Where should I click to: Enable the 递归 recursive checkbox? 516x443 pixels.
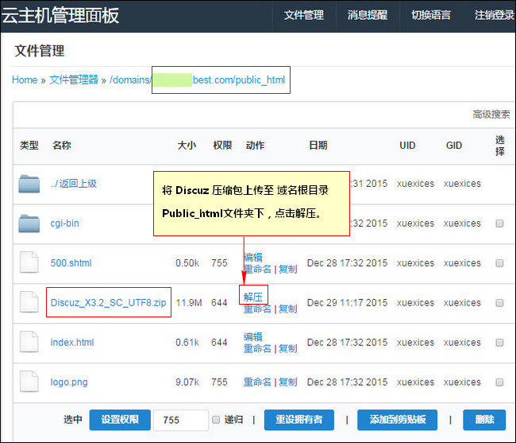[216, 420]
